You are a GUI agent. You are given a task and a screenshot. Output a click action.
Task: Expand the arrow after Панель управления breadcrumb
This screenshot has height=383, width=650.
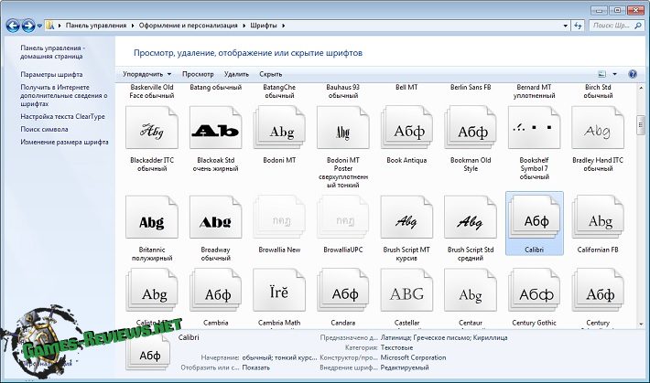pos(133,26)
